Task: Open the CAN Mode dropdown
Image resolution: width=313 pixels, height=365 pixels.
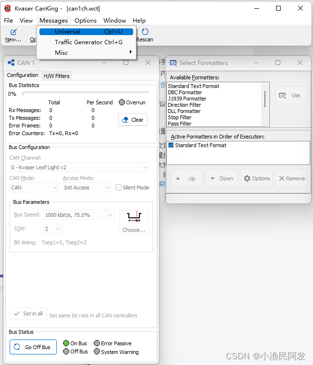Action: tap(34, 188)
